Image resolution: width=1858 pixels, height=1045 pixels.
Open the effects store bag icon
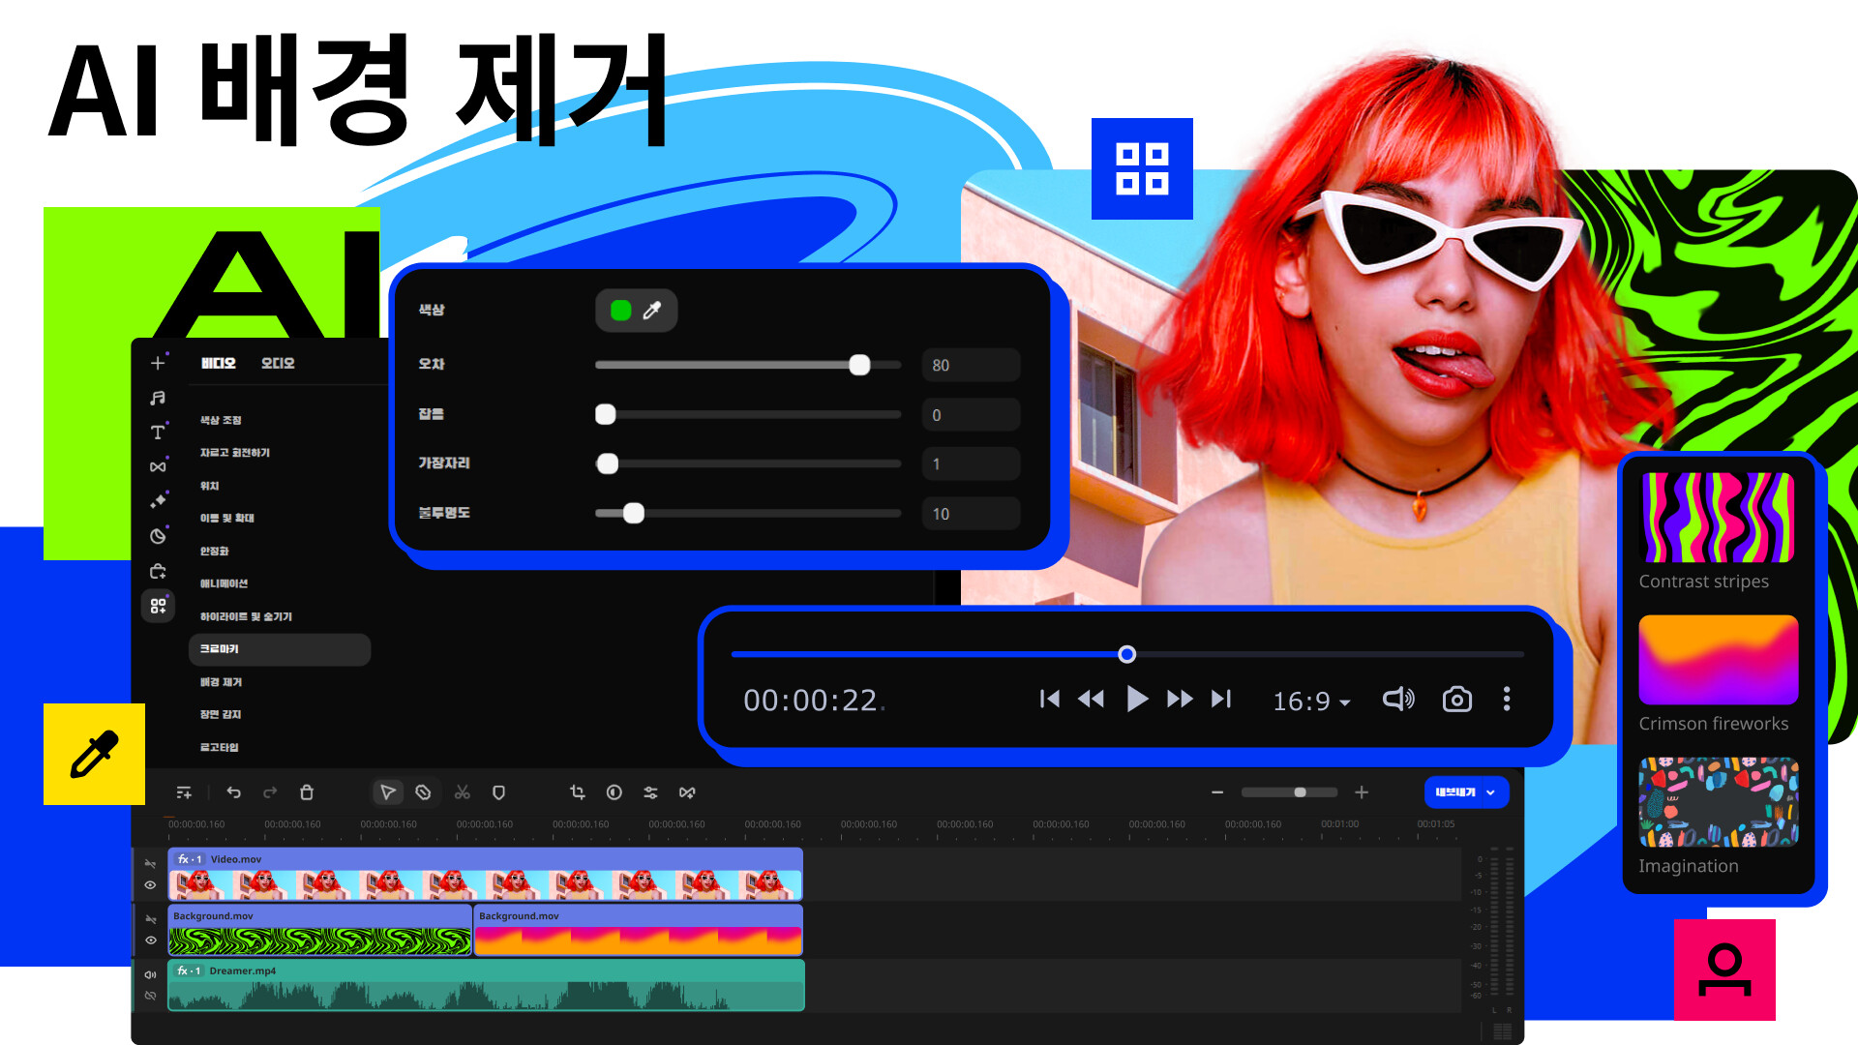click(x=158, y=571)
